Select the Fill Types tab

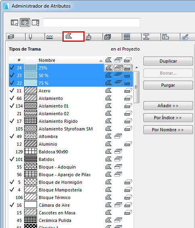[73, 37]
